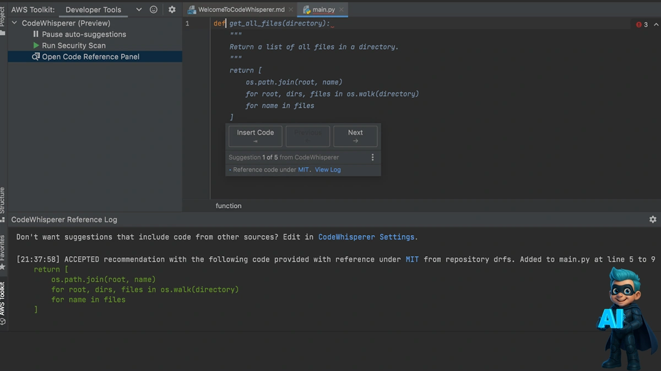Screen dimensions: 661x371
Task: Click Pause auto-suggestions item
Action: 84,34
